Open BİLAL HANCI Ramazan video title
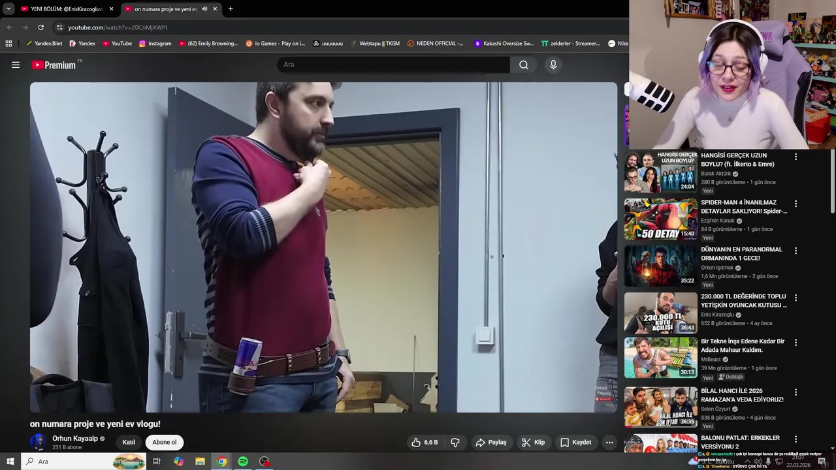836x470 pixels. (x=742, y=395)
